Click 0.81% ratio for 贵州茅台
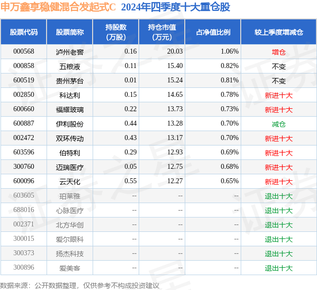This screenshot has height=290, width=317. (x=229, y=80)
